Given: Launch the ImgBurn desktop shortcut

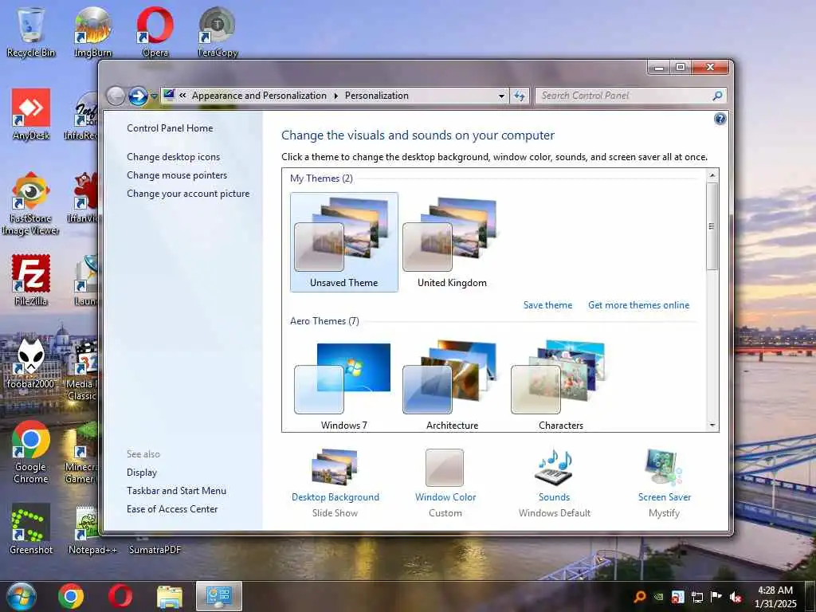Looking at the screenshot, I should tap(92, 32).
